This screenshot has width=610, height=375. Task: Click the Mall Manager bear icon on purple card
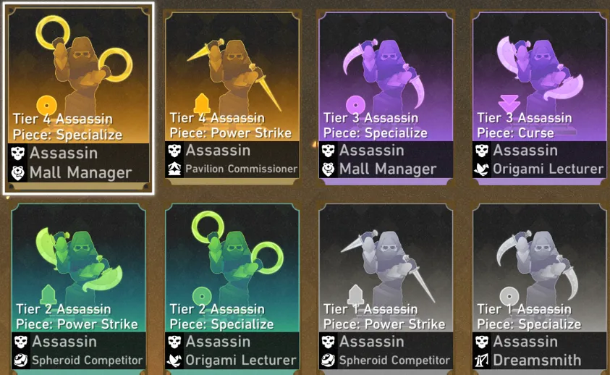click(x=328, y=169)
